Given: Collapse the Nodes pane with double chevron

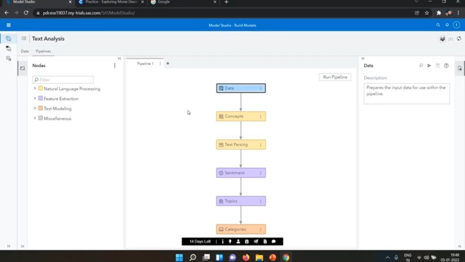Looking at the screenshot, I should [x=119, y=58].
